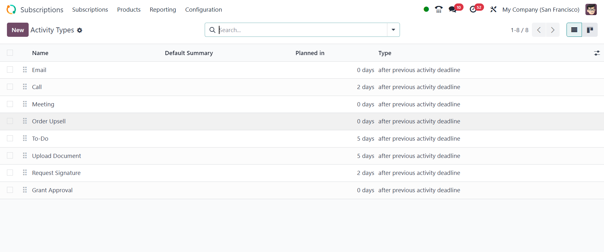Image resolution: width=604 pixels, height=252 pixels.
Task: Open the VoIP phone icon
Action: click(438, 9)
